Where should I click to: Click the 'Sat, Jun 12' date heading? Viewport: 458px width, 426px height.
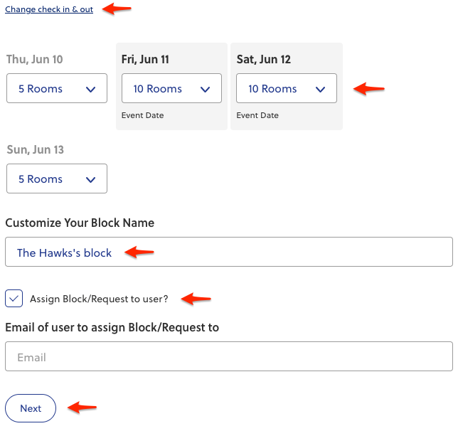(264, 60)
